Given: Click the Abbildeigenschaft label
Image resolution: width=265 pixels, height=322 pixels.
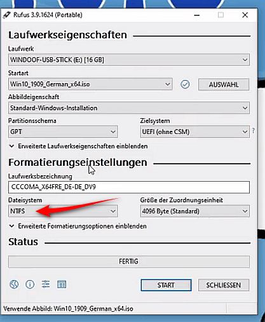Looking at the screenshot, I should tap(34, 97).
